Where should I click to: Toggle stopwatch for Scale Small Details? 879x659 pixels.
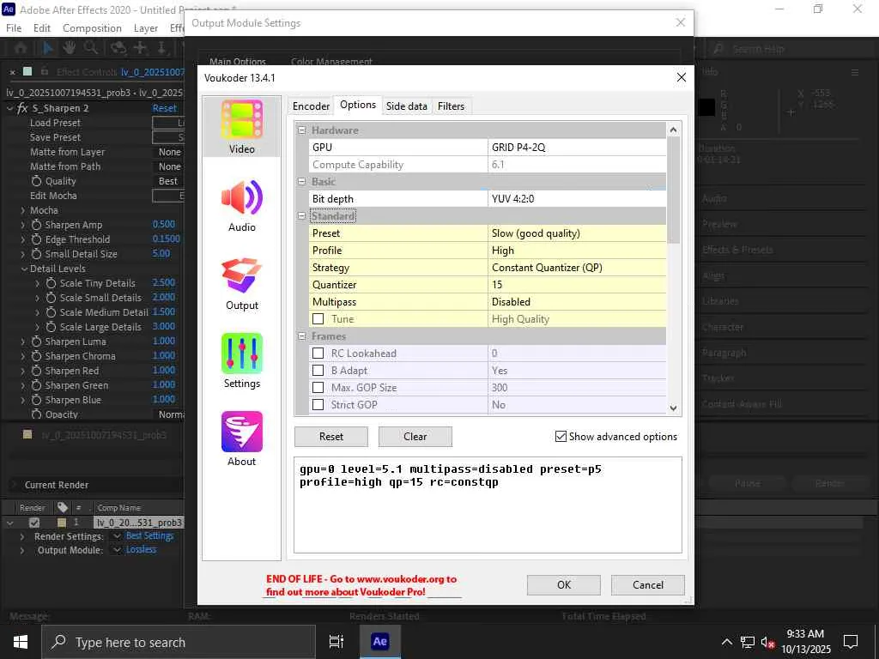[51, 298]
